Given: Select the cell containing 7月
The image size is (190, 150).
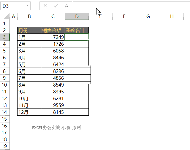Looking at the screenshot, I should coord(29,78).
